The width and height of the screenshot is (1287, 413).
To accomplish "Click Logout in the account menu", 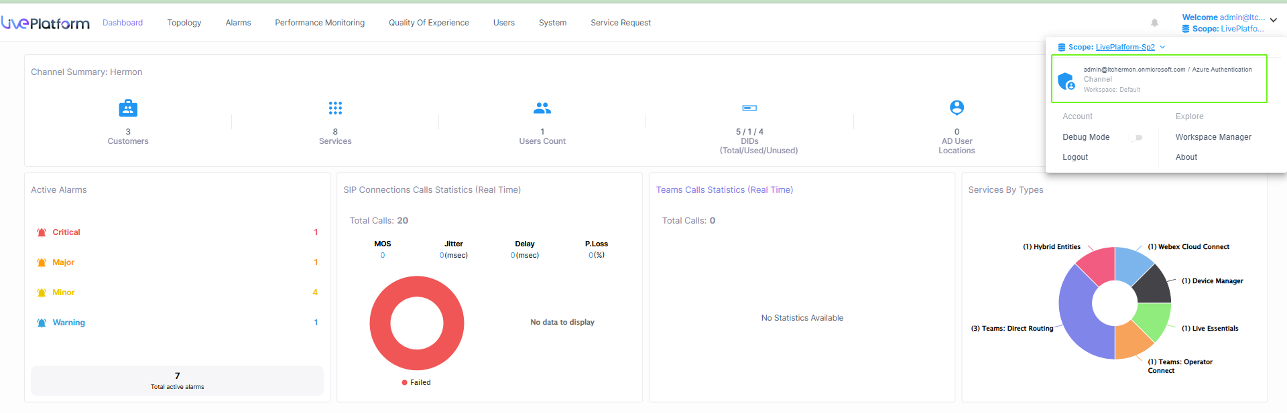I will [x=1075, y=157].
